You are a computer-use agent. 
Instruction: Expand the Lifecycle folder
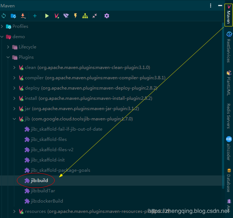8,47
